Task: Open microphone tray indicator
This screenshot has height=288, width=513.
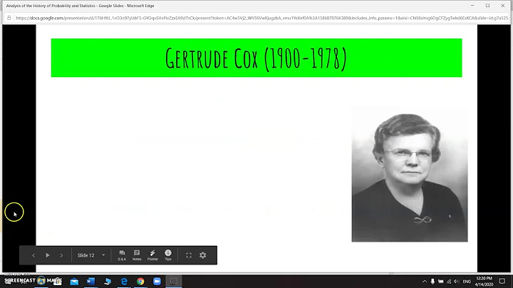Action: coord(432,282)
